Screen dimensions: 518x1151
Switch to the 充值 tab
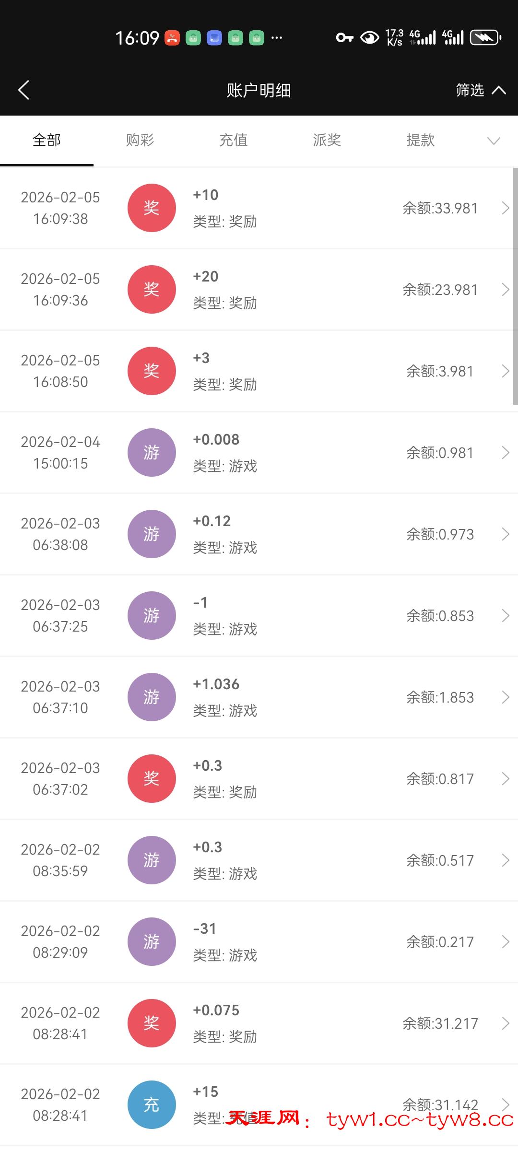(x=234, y=140)
